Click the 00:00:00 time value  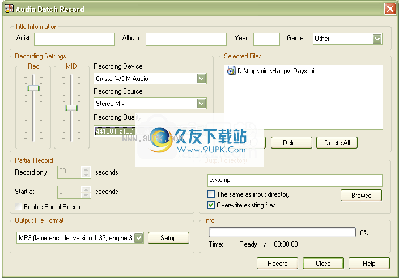[x=286, y=244]
